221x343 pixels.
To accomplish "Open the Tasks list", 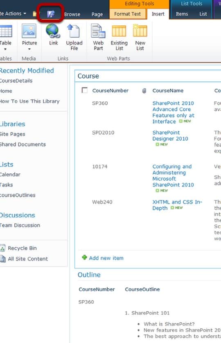I will [7, 185].
